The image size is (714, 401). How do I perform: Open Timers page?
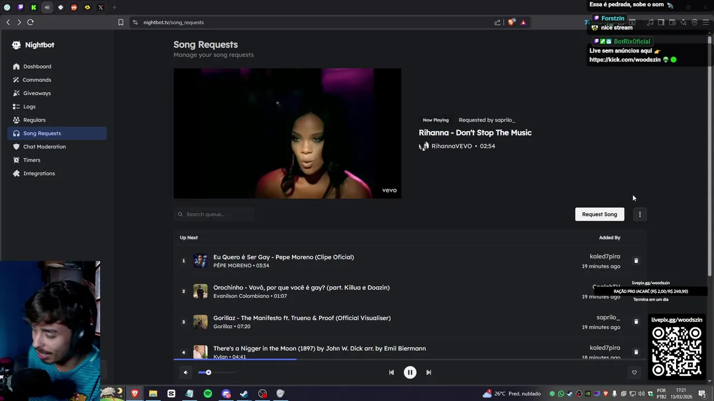[57, 160]
